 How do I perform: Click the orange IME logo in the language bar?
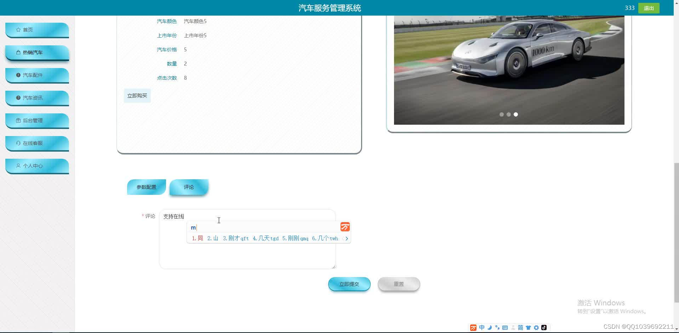(x=473, y=328)
